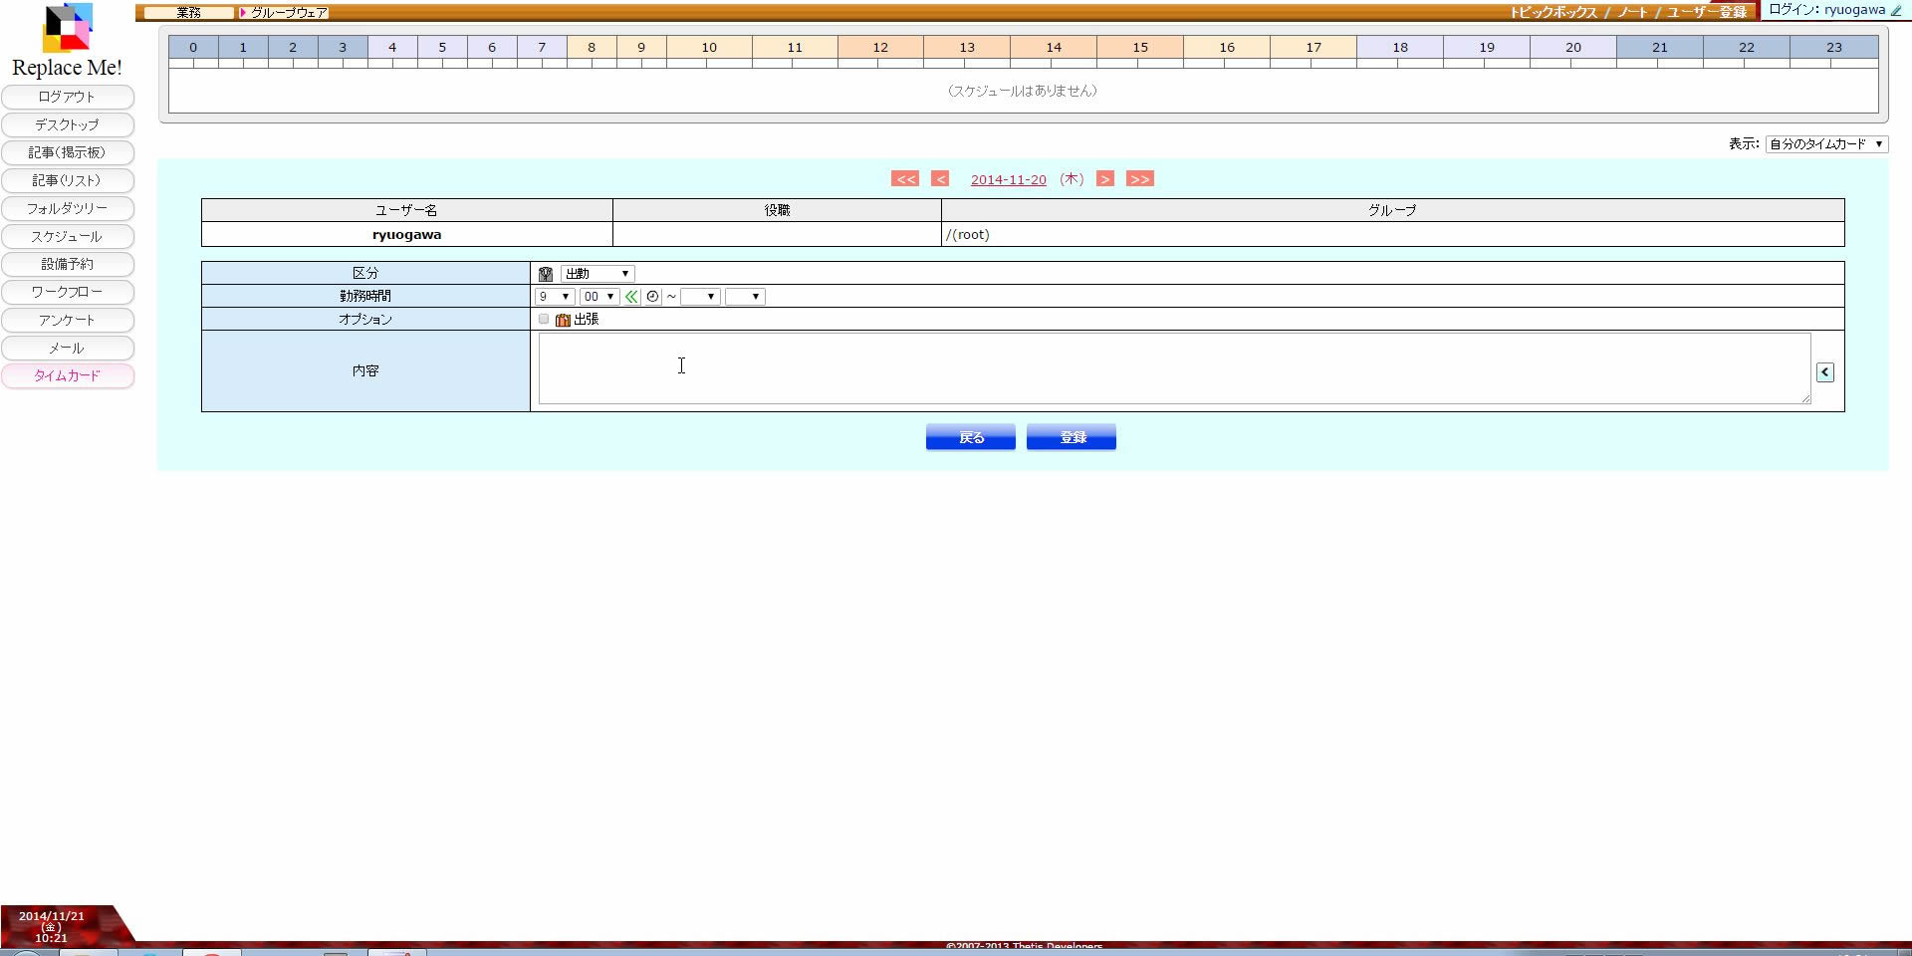Select ログアウト in the sidebar
Viewport: 1912px width, 956px height.
68,97
